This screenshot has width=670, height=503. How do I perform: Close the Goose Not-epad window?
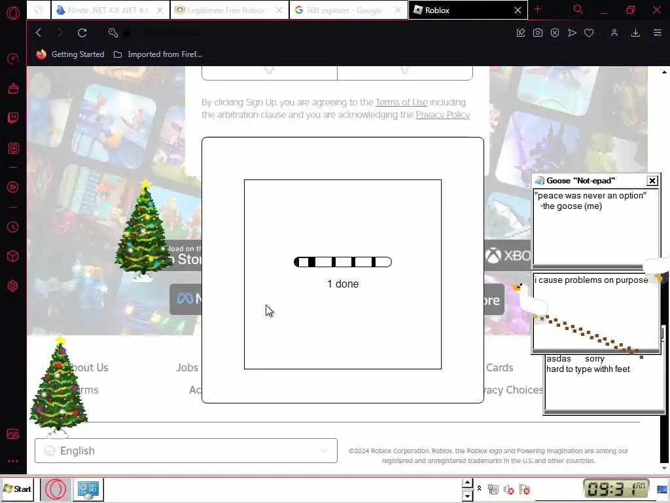pos(652,181)
